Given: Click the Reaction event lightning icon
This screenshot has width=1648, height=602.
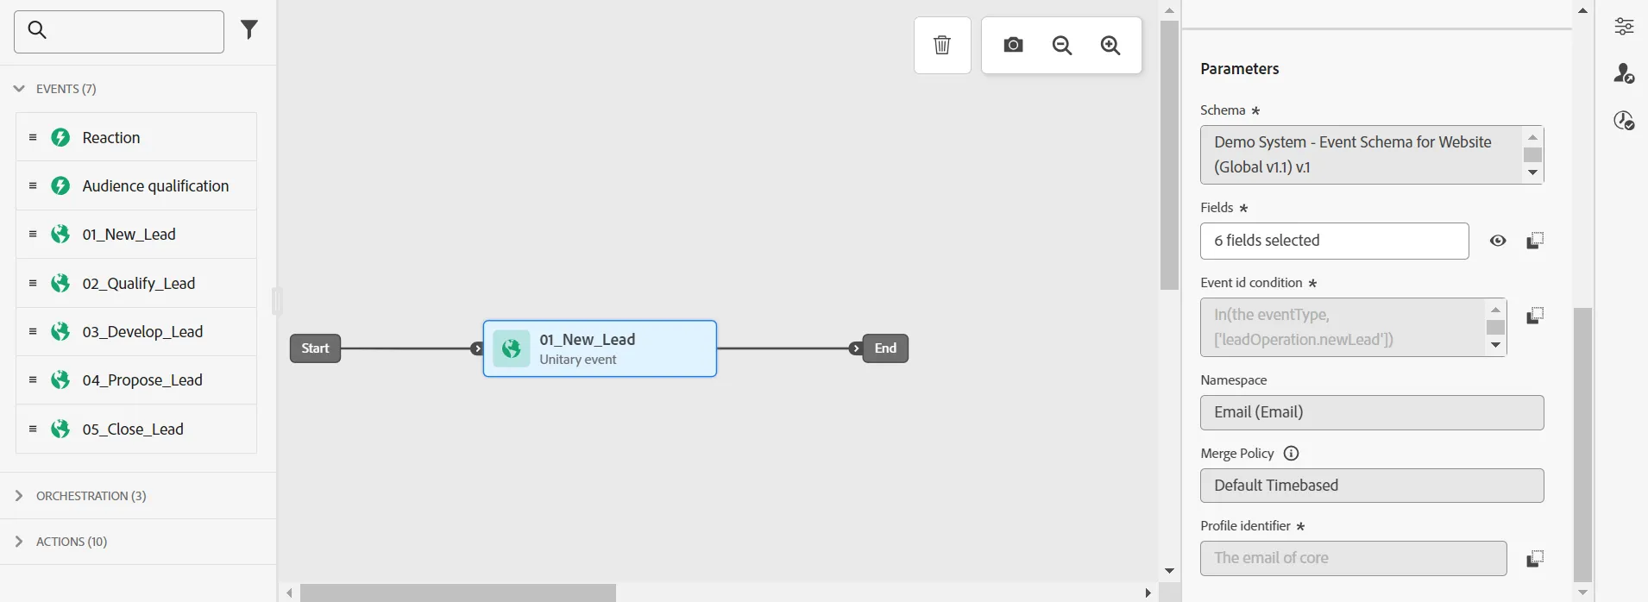Looking at the screenshot, I should 60,137.
